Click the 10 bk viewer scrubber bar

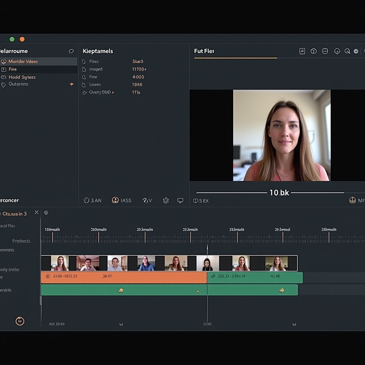[232, 193]
